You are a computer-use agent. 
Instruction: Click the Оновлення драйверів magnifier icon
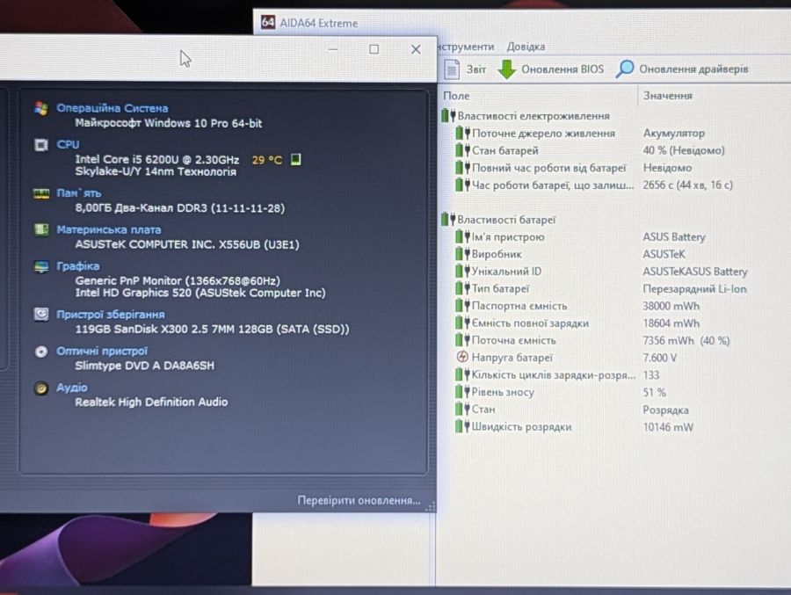625,69
